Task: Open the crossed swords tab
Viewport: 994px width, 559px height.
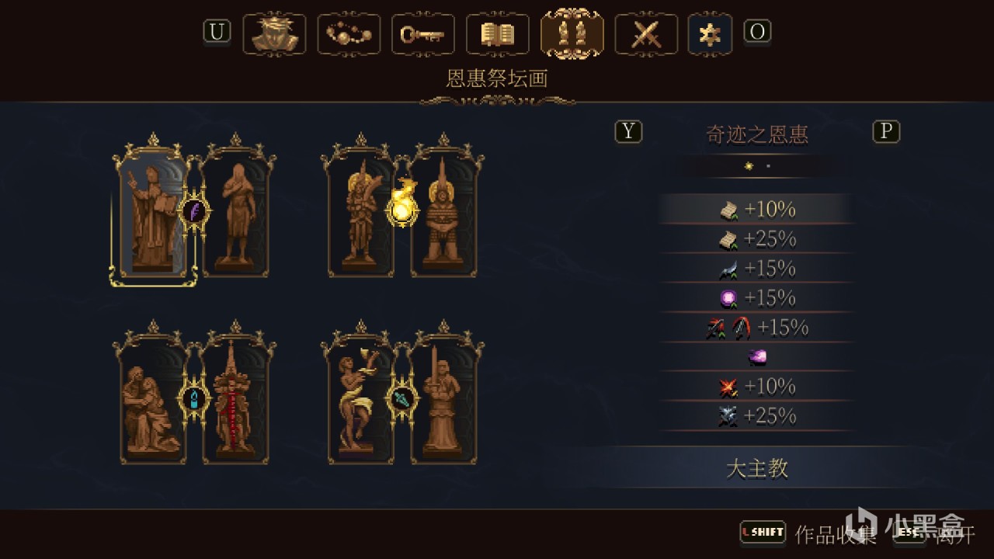Action: pos(646,34)
